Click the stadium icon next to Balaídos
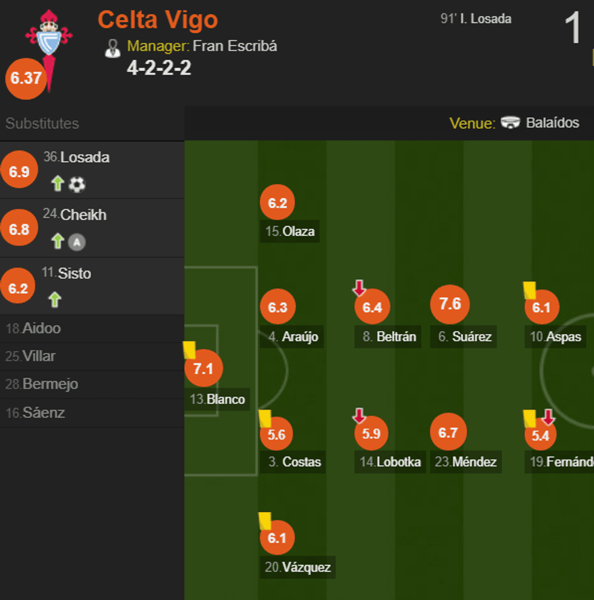 510,122
